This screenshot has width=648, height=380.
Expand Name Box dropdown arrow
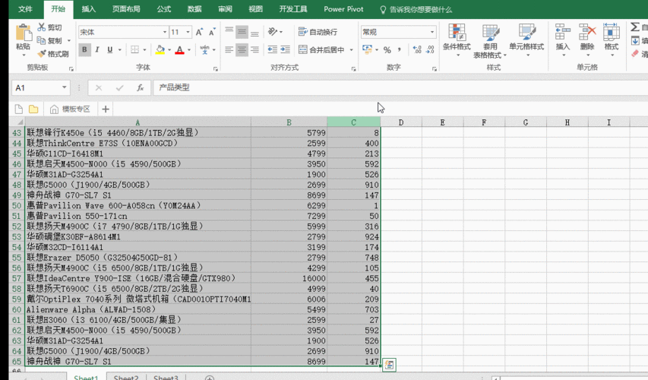point(64,87)
